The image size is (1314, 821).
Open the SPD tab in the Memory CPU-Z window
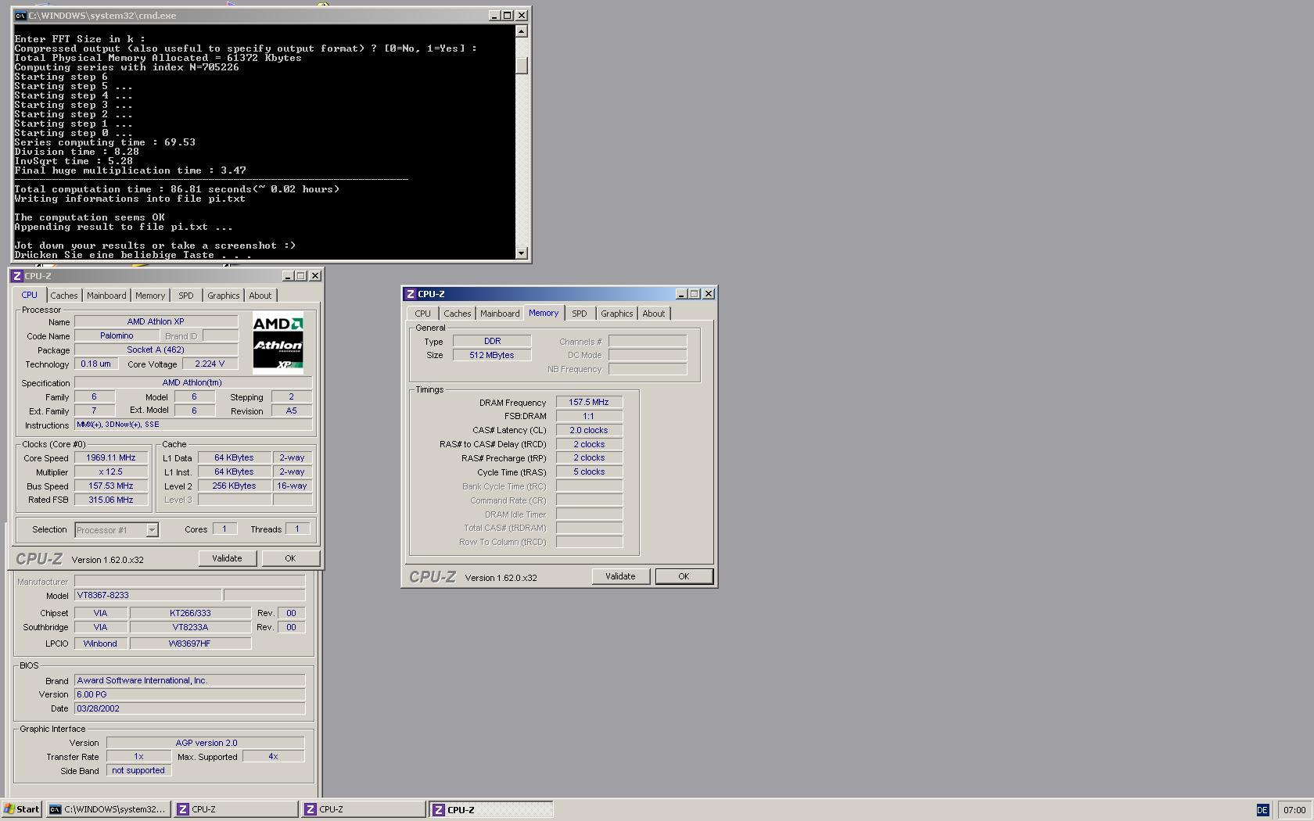579,314
